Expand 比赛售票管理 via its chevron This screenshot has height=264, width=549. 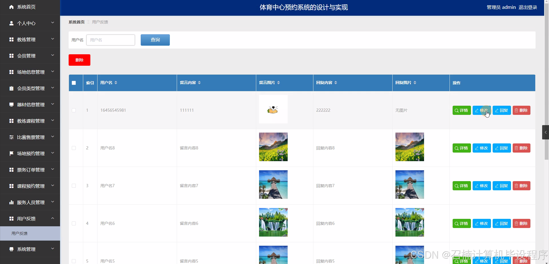(53, 137)
